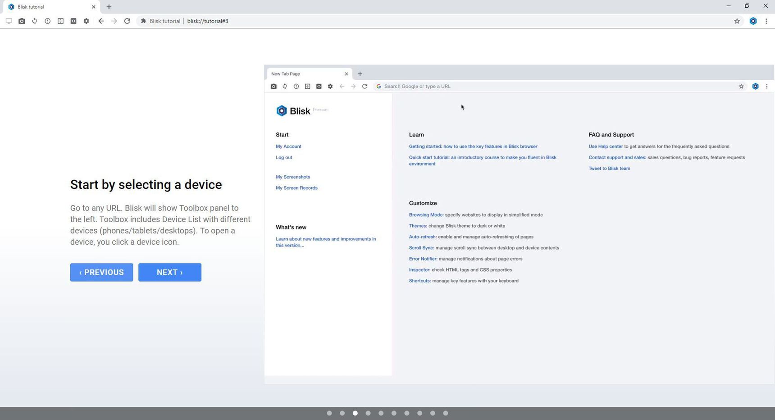Click Use Help center link
This screenshot has width=775, height=420.
tap(606, 146)
